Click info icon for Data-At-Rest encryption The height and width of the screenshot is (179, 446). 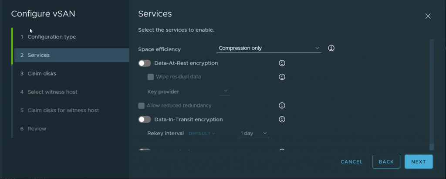tap(282, 63)
